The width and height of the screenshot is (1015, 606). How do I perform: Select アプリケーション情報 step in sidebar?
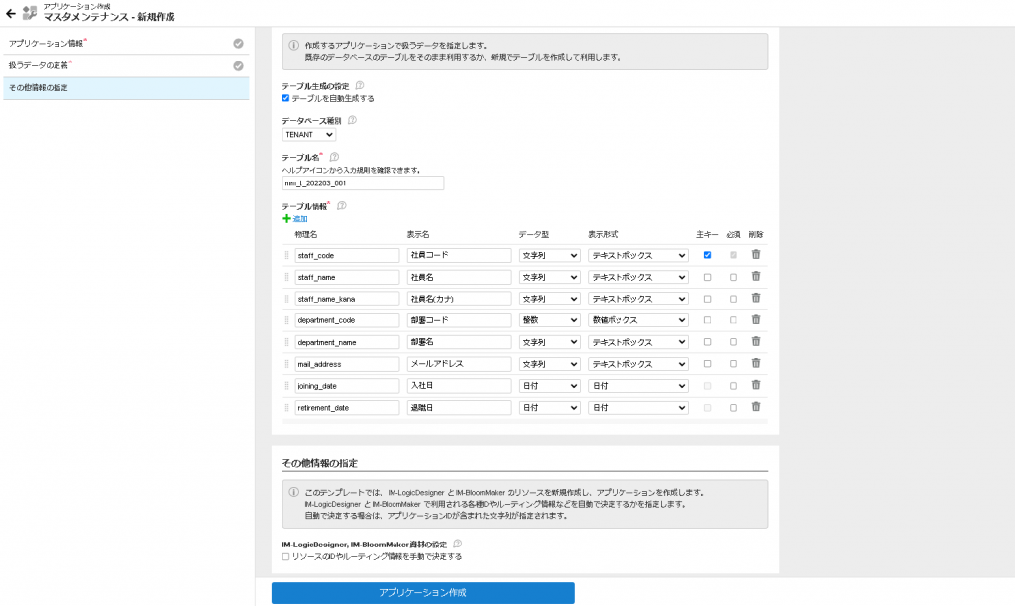(126, 44)
